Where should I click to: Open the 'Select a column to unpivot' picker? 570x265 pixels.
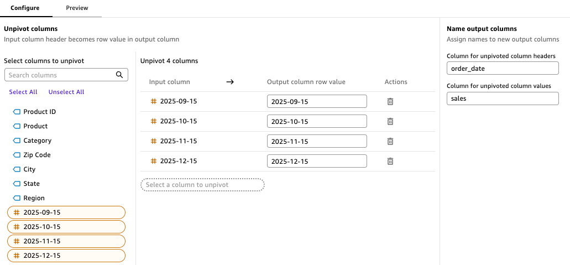202,185
